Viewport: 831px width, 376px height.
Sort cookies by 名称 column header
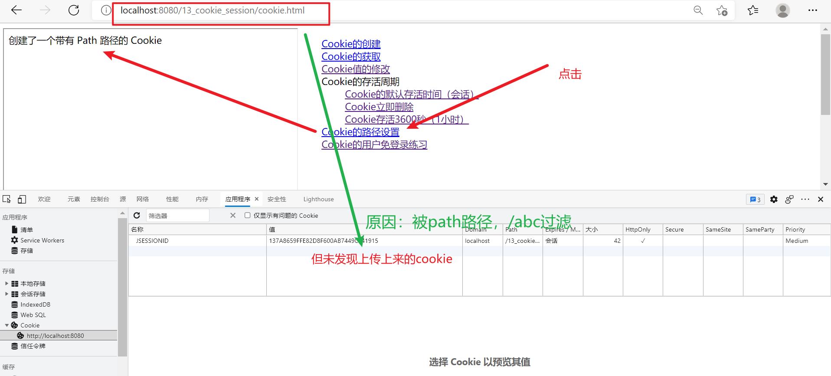(x=197, y=229)
